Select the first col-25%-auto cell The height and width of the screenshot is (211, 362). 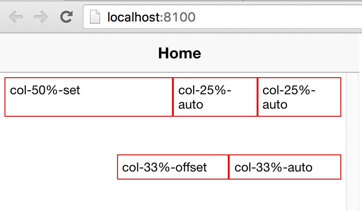point(215,97)
